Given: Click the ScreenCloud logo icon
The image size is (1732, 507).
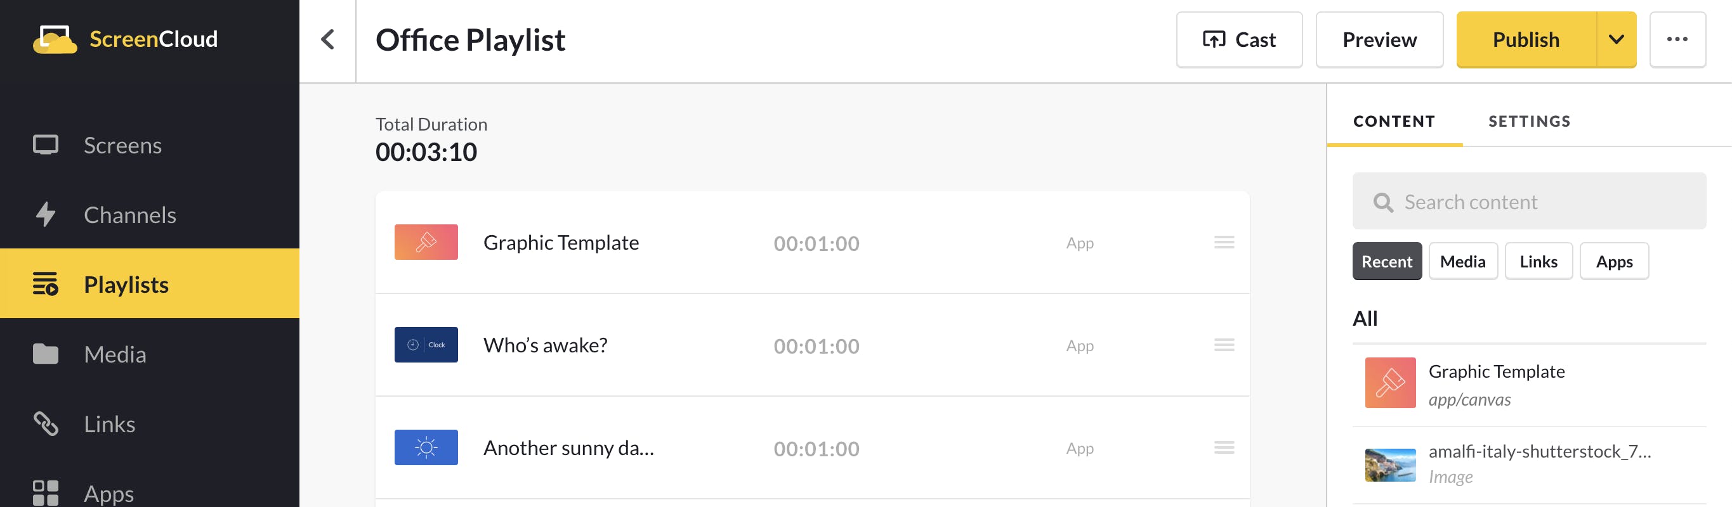Looking at the screenshot, I should [x=55, y=39].
